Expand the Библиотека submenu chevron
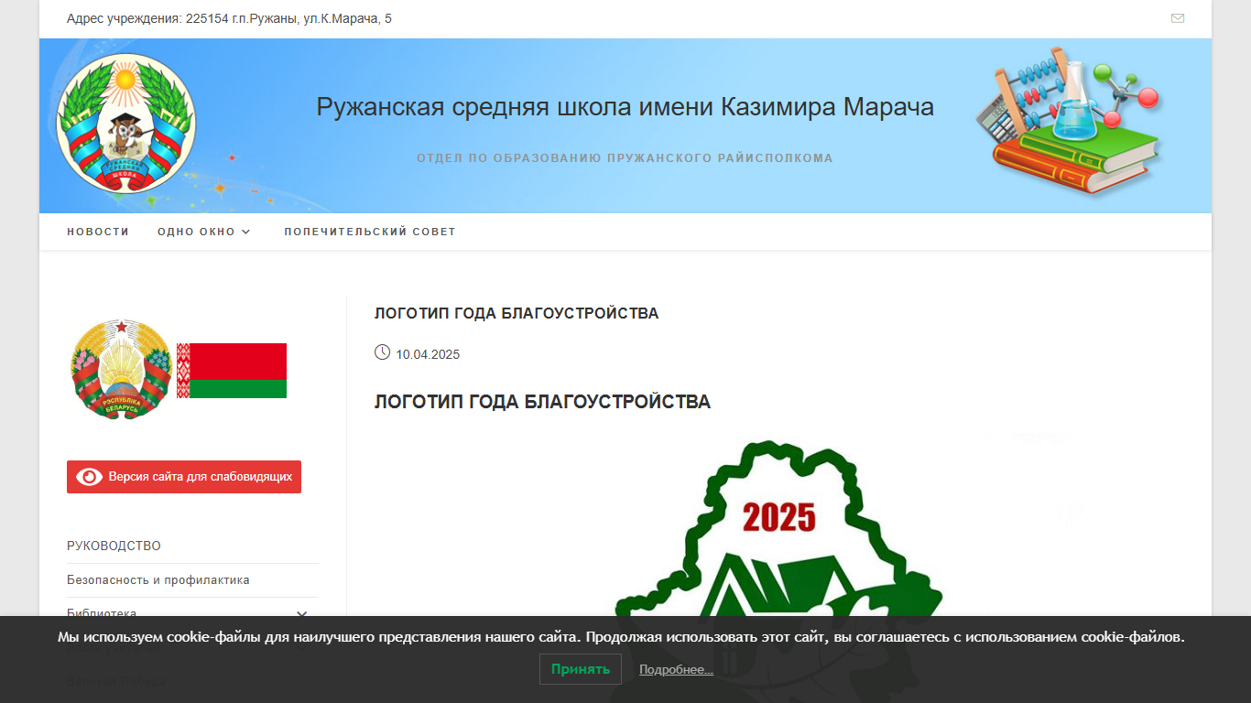The image size is (1251, 703). click(302, 614)
